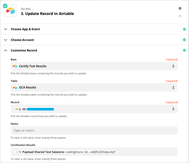Image resolution: width=189 pixels, height=163 pixels.
Task: Click the Payload Shared Test Sessions pill
Action: point(66,152)
